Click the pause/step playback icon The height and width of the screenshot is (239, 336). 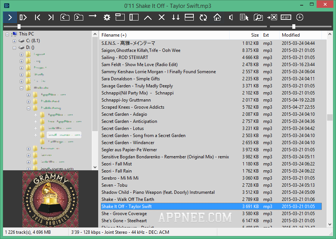(x=23, y=17)
